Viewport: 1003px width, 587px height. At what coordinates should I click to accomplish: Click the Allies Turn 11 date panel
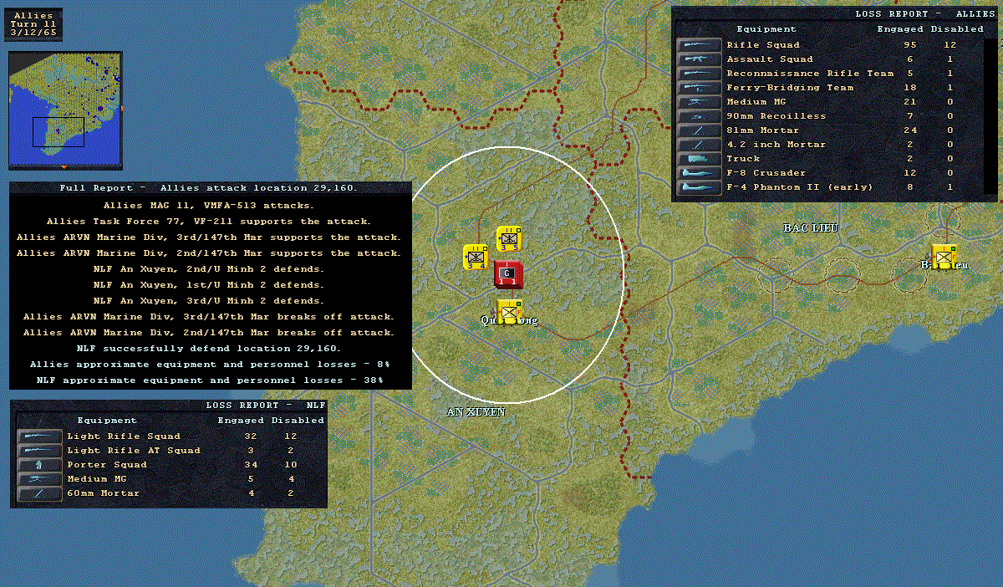pos(33,25)
